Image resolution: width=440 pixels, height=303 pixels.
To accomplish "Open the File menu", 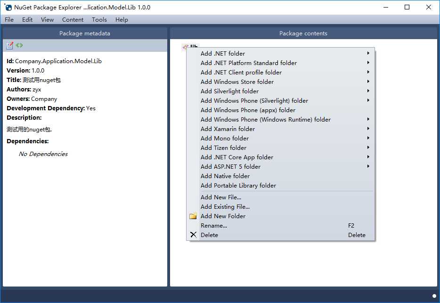I will point(9,20).
